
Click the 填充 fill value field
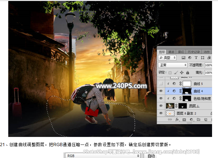click(x=208, y=73)
